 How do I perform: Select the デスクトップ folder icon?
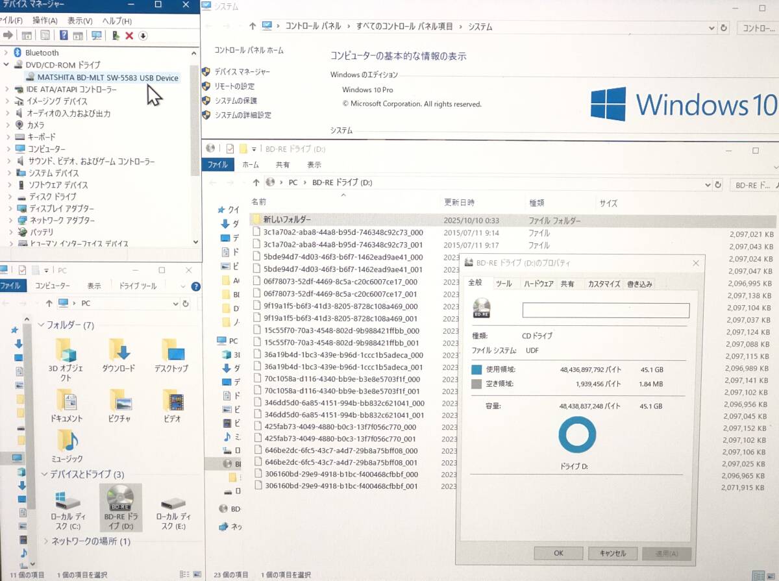[x=172, y=350]
